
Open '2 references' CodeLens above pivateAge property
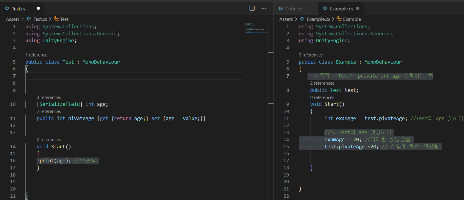click(x=49, y=111)
